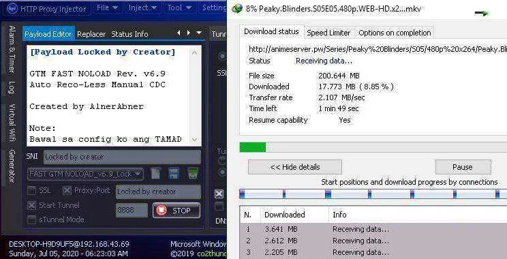The width and height of the screenshot is (507, 259).
Task: Click the Downloaded column header
Action: (x=294, y=215)
